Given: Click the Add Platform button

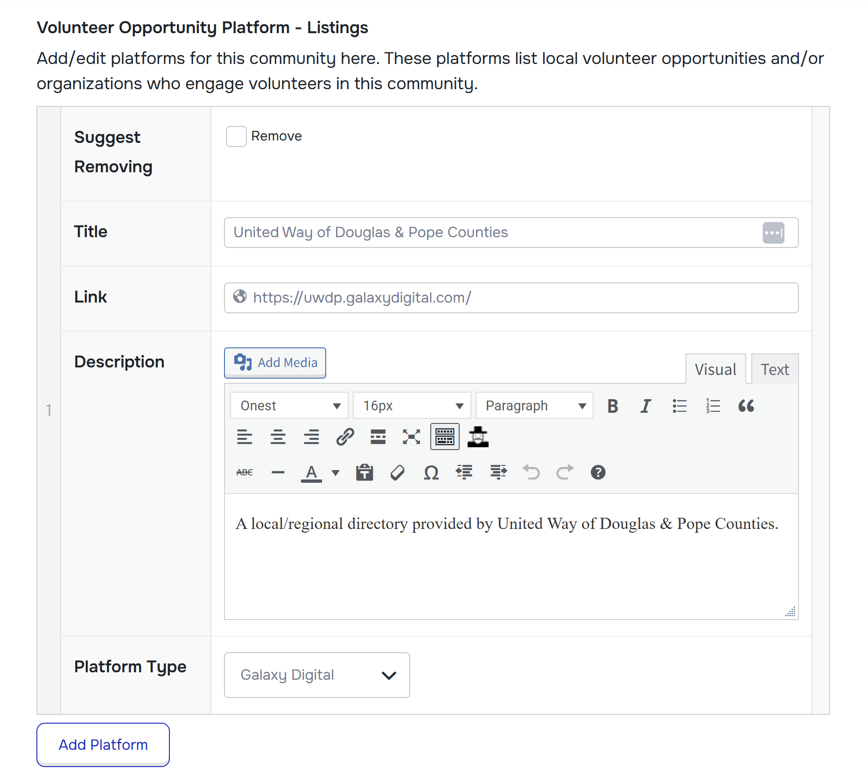Looking at the screenshot, I should tap(103, 745).
